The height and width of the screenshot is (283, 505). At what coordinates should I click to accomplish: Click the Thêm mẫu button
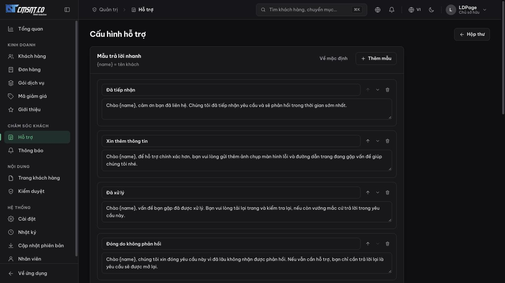tap(376, 59)
